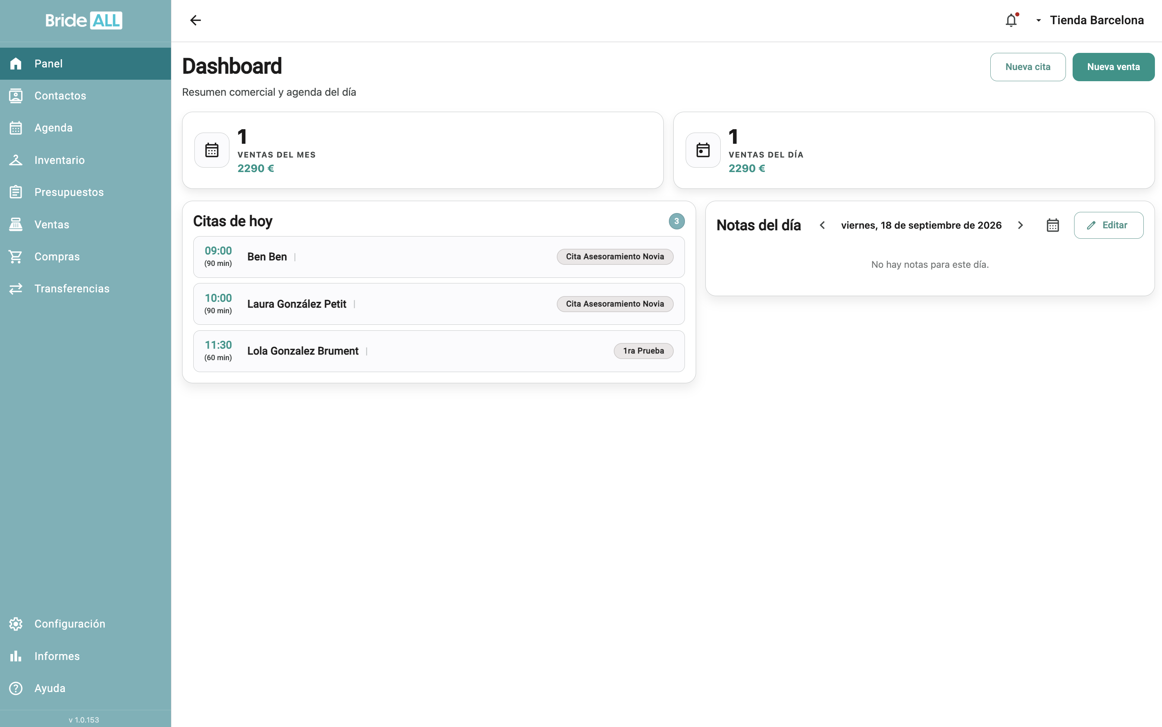This screenshot has height=727, width=1162.
Task: Click the Ventas del mes 2290 € amount
Action: tap(256, 168)
